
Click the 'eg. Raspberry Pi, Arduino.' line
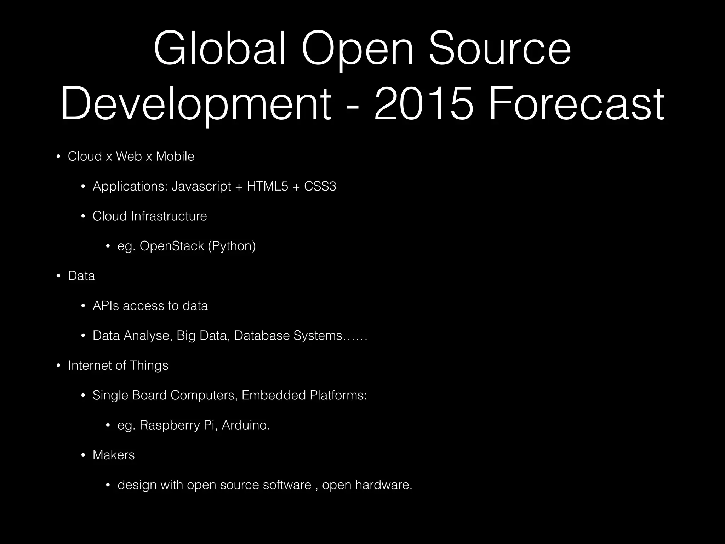(194, 425)
